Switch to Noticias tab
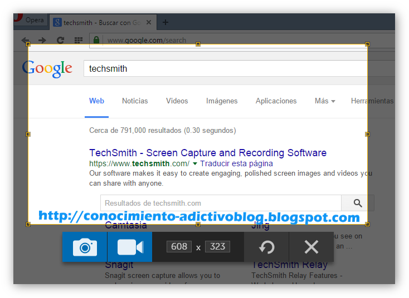409x298 pixels. (x=135, y=101)
